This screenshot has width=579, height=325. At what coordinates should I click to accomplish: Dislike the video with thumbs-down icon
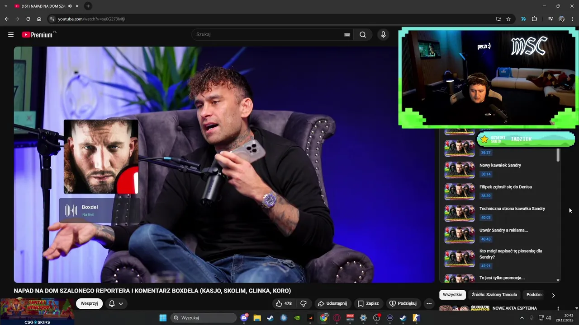point(304,303)
